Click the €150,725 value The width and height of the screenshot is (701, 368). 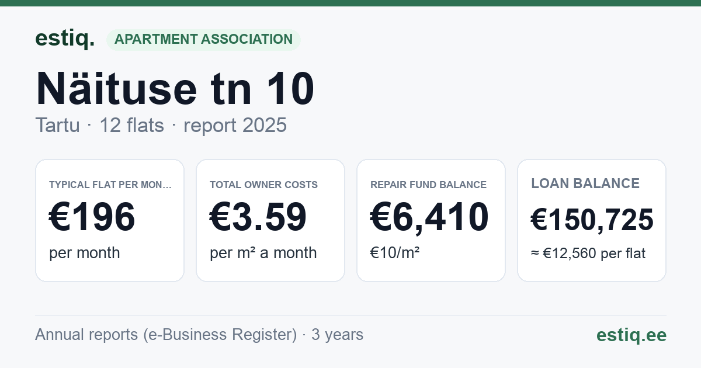pyautogui.click(x=592, y=220)
